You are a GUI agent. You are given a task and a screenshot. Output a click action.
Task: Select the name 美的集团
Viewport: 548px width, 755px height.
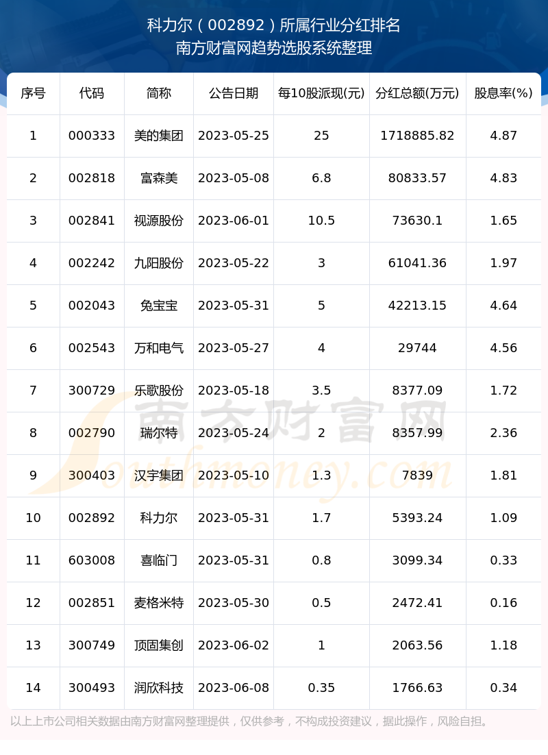pyautogui.click(x=159, y=136)
